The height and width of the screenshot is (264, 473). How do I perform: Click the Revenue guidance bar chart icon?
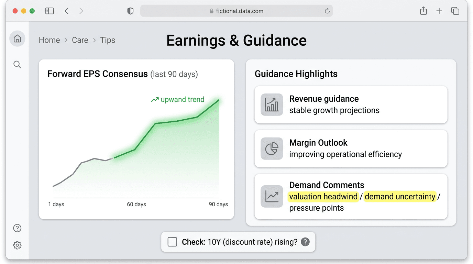[x=272, y=104]
